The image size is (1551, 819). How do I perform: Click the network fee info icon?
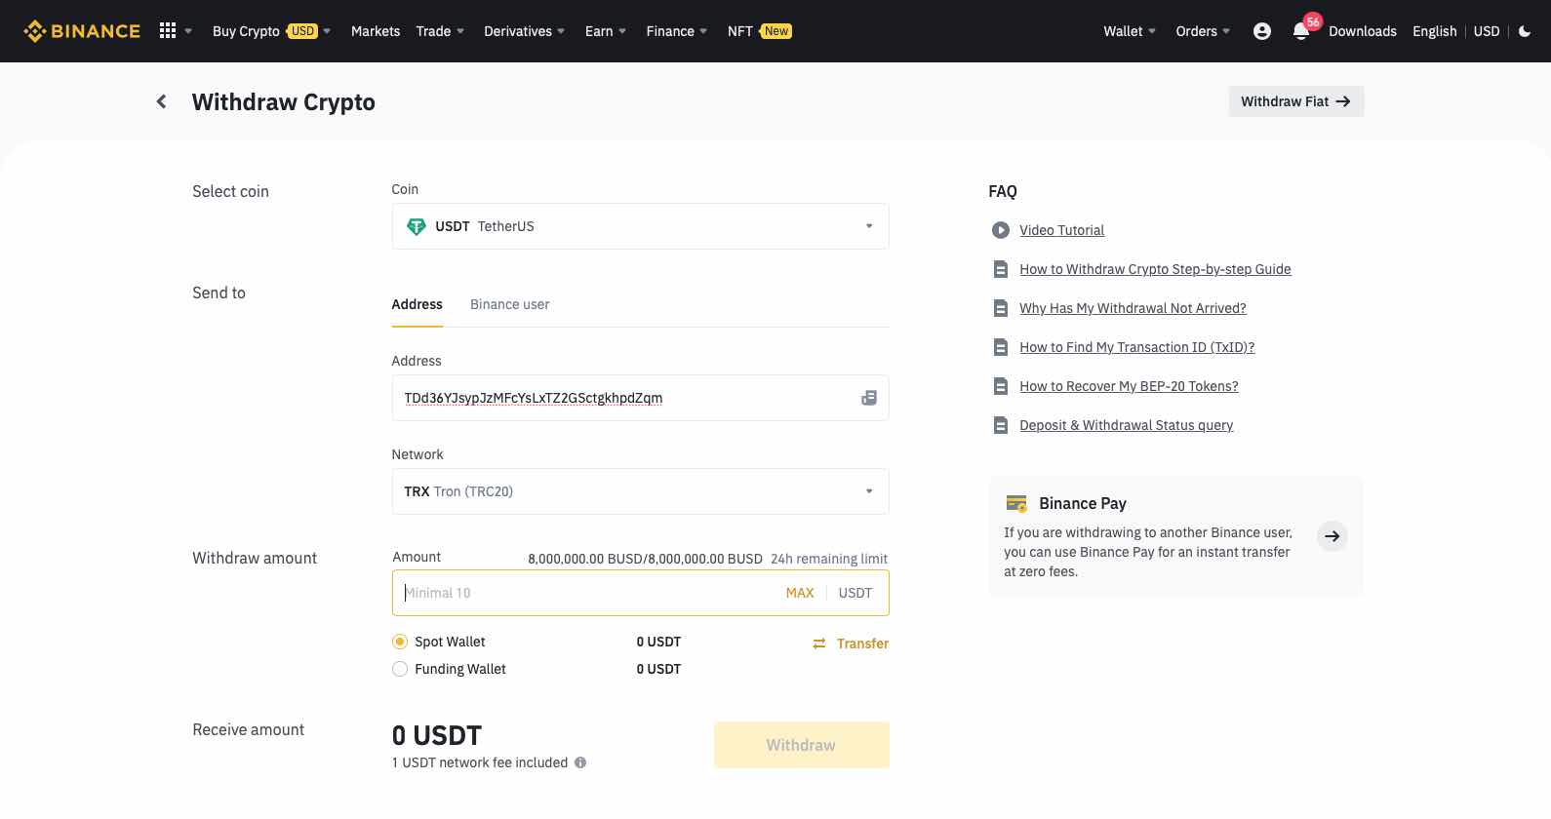580,762
